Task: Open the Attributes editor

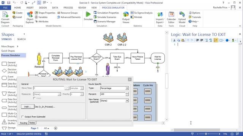Action: 42,22
